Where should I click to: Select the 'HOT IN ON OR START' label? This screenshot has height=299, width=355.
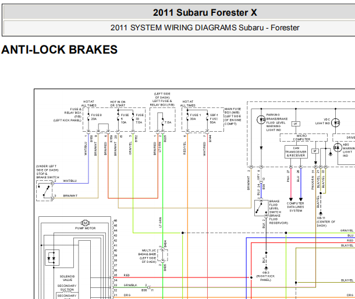click(x=118, y=104)
